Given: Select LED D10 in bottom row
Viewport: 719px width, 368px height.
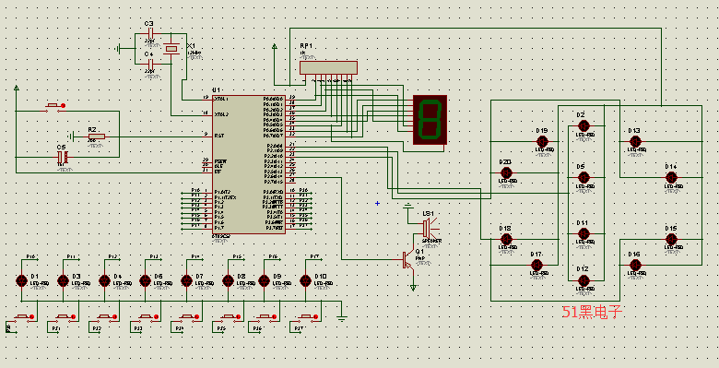Looking at the screenshot, I should (306, 280).
